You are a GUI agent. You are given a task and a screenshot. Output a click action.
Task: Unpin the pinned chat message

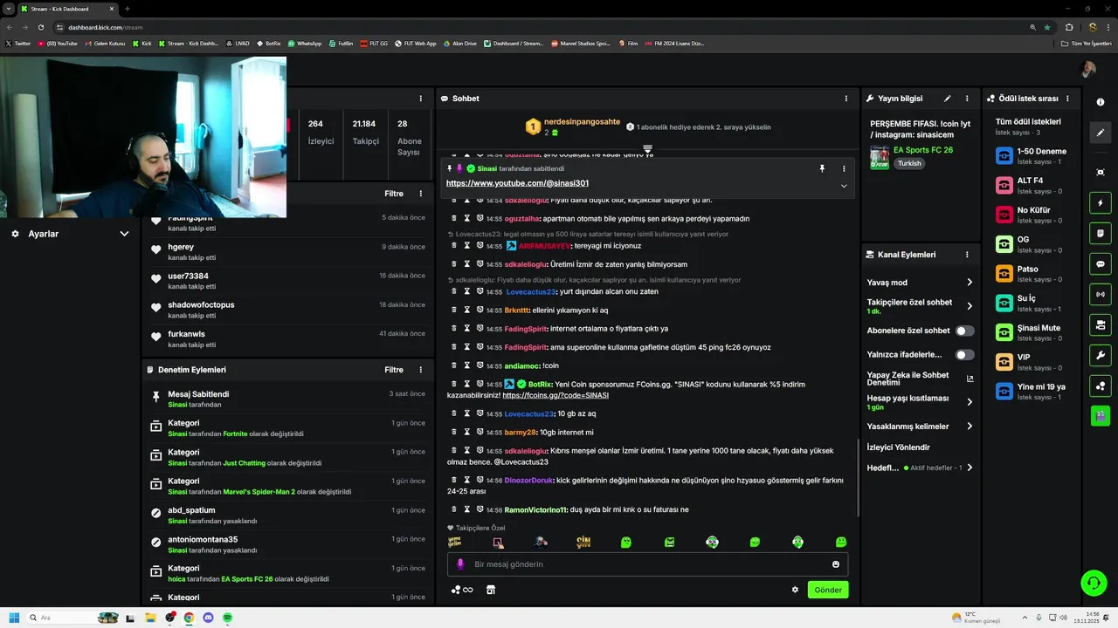point(822,168)
